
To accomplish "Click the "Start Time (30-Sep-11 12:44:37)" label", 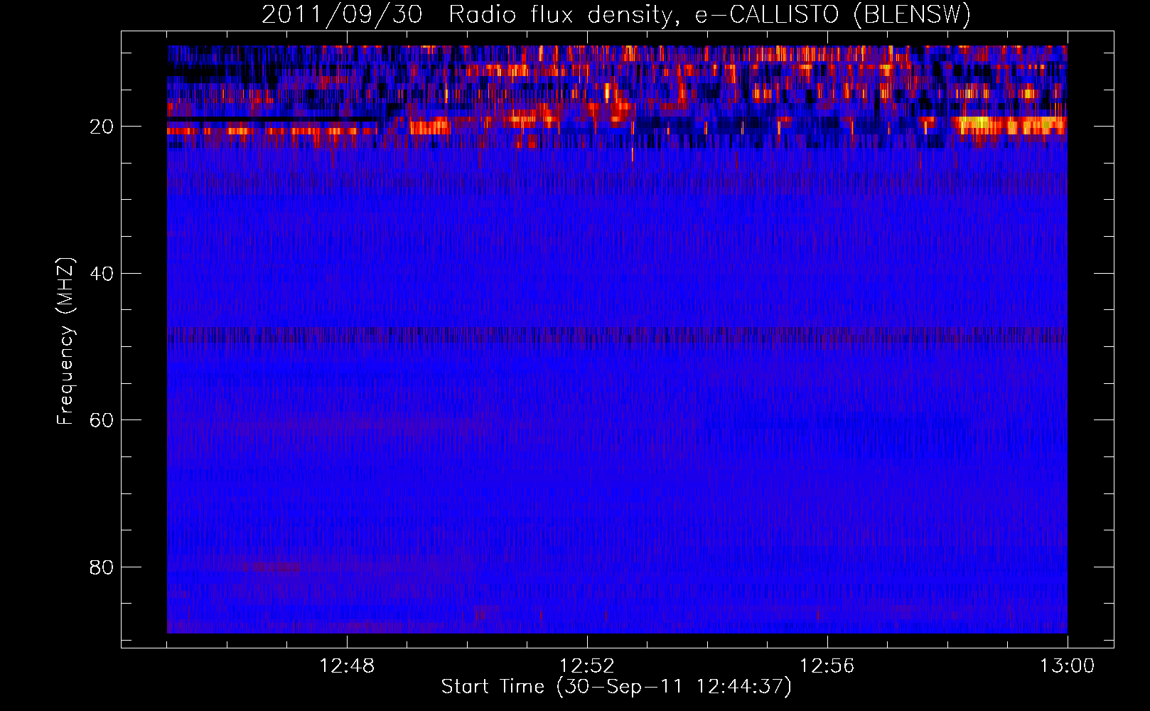I will [x=616, y=687].
